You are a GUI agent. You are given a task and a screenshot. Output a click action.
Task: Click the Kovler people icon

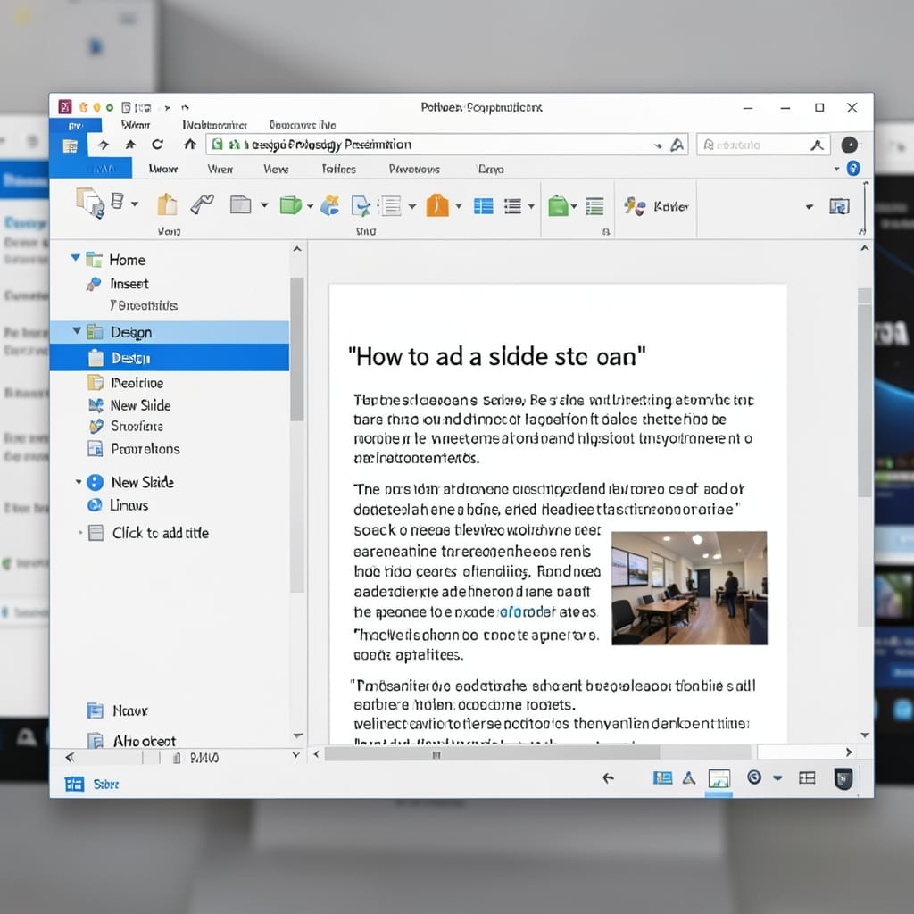coord(635,206)
